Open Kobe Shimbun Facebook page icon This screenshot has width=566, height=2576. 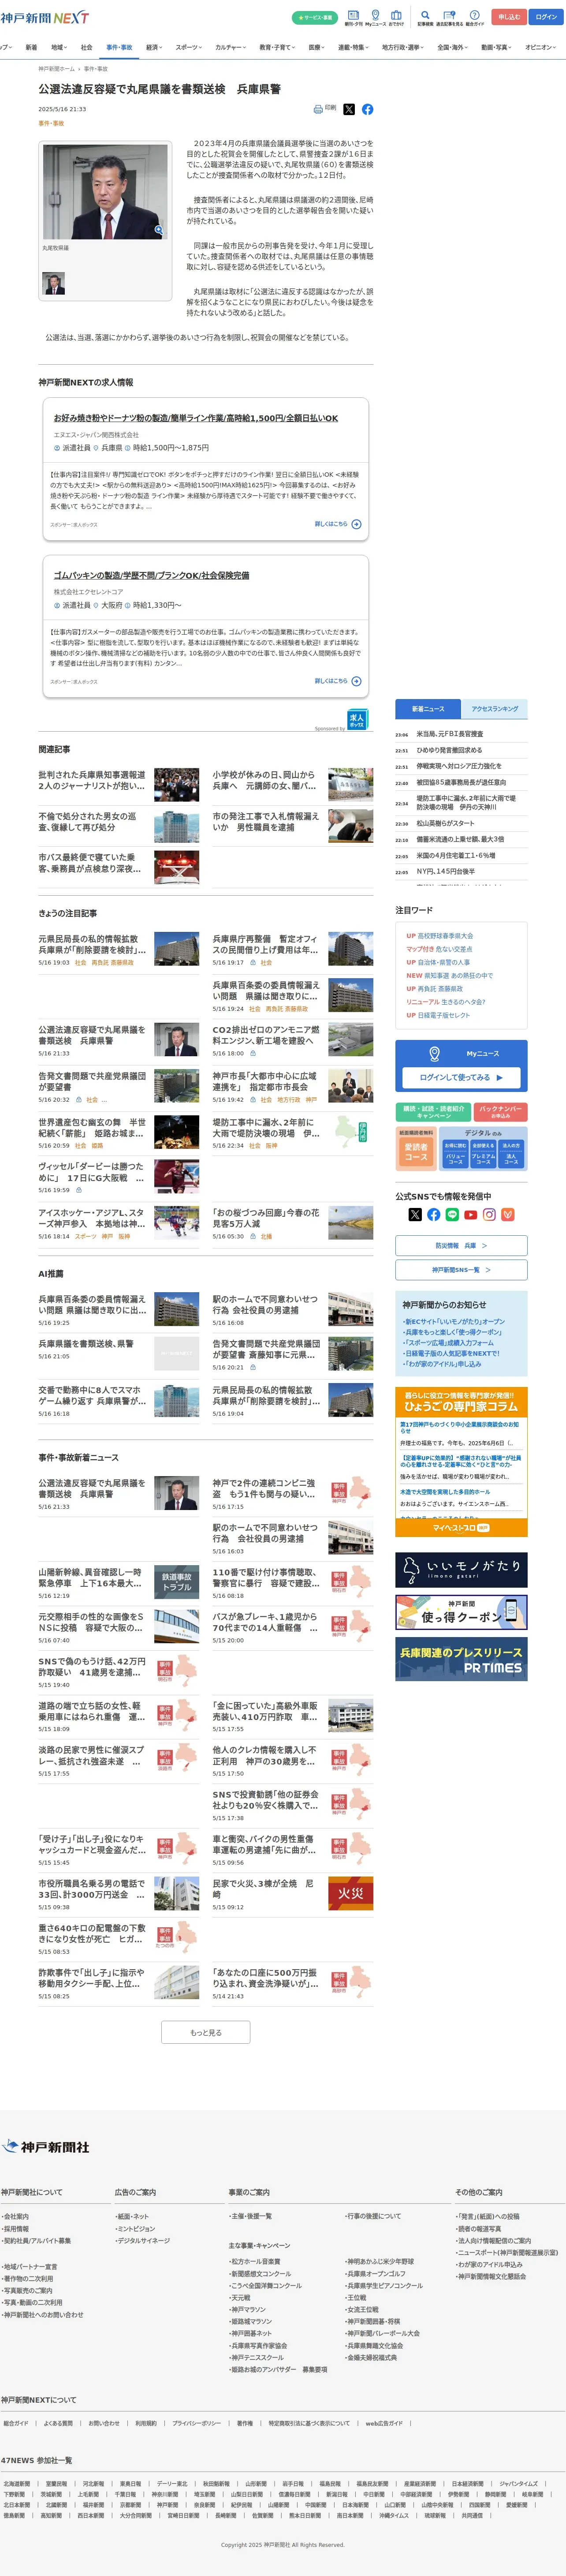pyautogui.click(x=434, y=1214)
